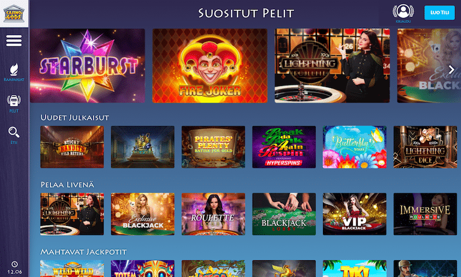This screenshot has height=277, width=461.
Task: Open Break da Bank Again Respin
Action: tap(284, 147)
